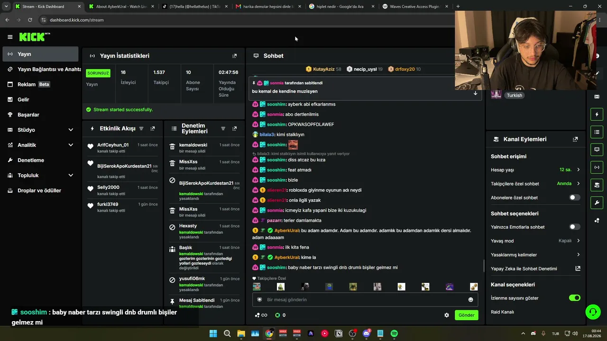Open Droplar ve ödüller in the sidebar

41,190
